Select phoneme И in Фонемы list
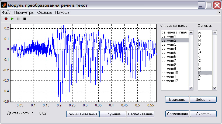222x124 pixels. pos(205,40)
